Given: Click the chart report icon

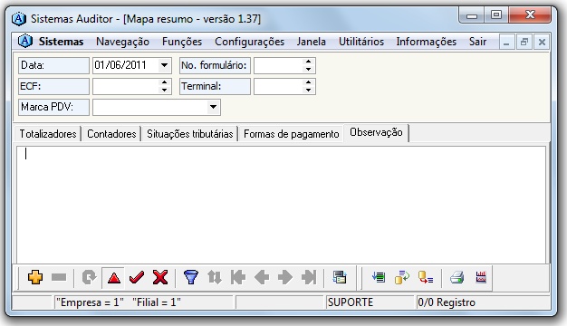Looking at the screenshot, I should coord(481,278).
